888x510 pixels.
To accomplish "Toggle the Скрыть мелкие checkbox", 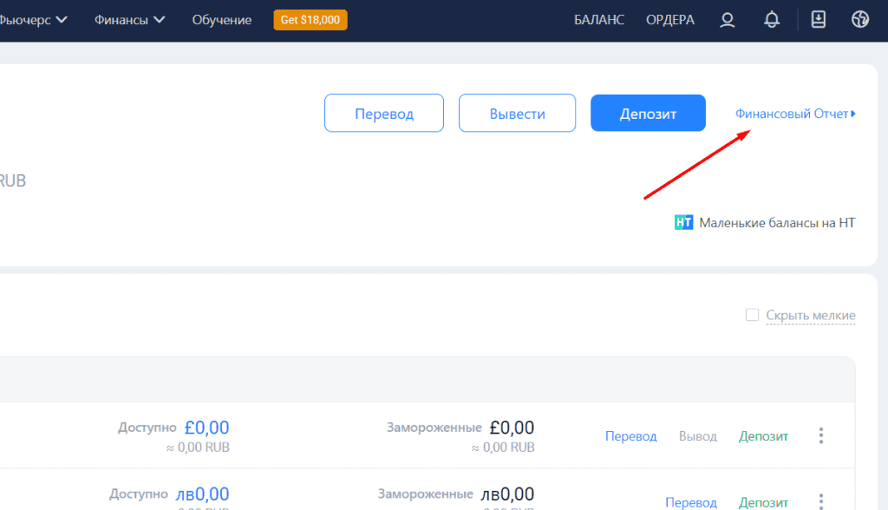I will (752, 315).
